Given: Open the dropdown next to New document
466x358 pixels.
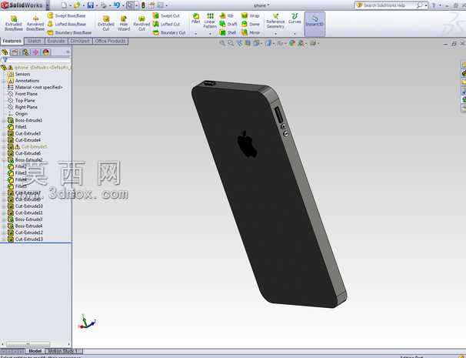Looking at the screenshot, I should (x=71, y=5).
